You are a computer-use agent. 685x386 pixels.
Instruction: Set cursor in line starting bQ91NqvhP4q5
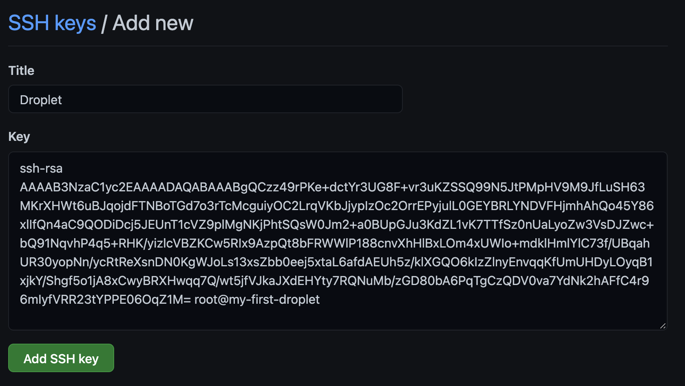(334, 243)
